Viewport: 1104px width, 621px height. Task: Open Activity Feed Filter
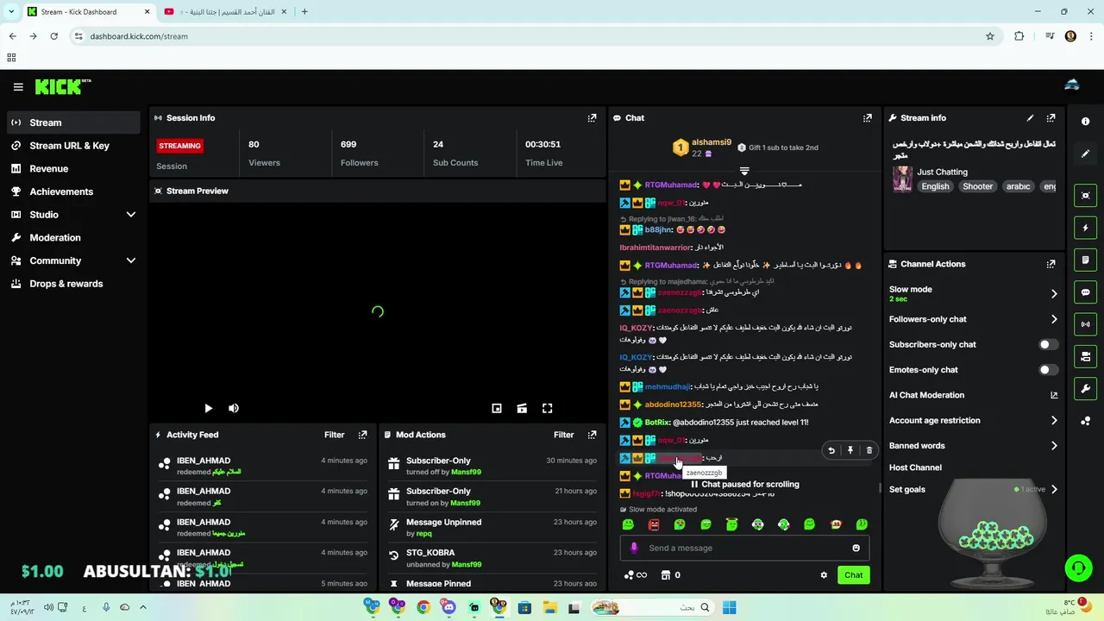[334, 435]
